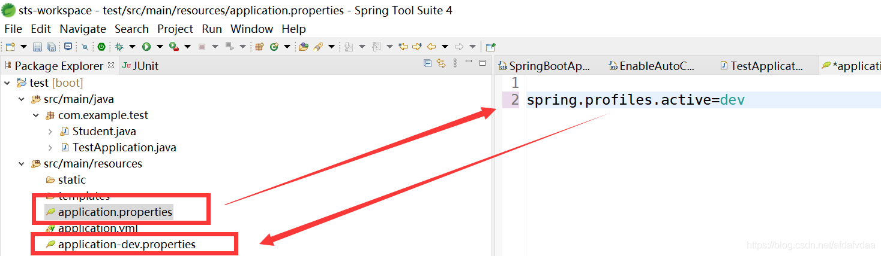Launch Debug with the bug icon
This screenshot has width=881, height=256.
tap(119, 47)
